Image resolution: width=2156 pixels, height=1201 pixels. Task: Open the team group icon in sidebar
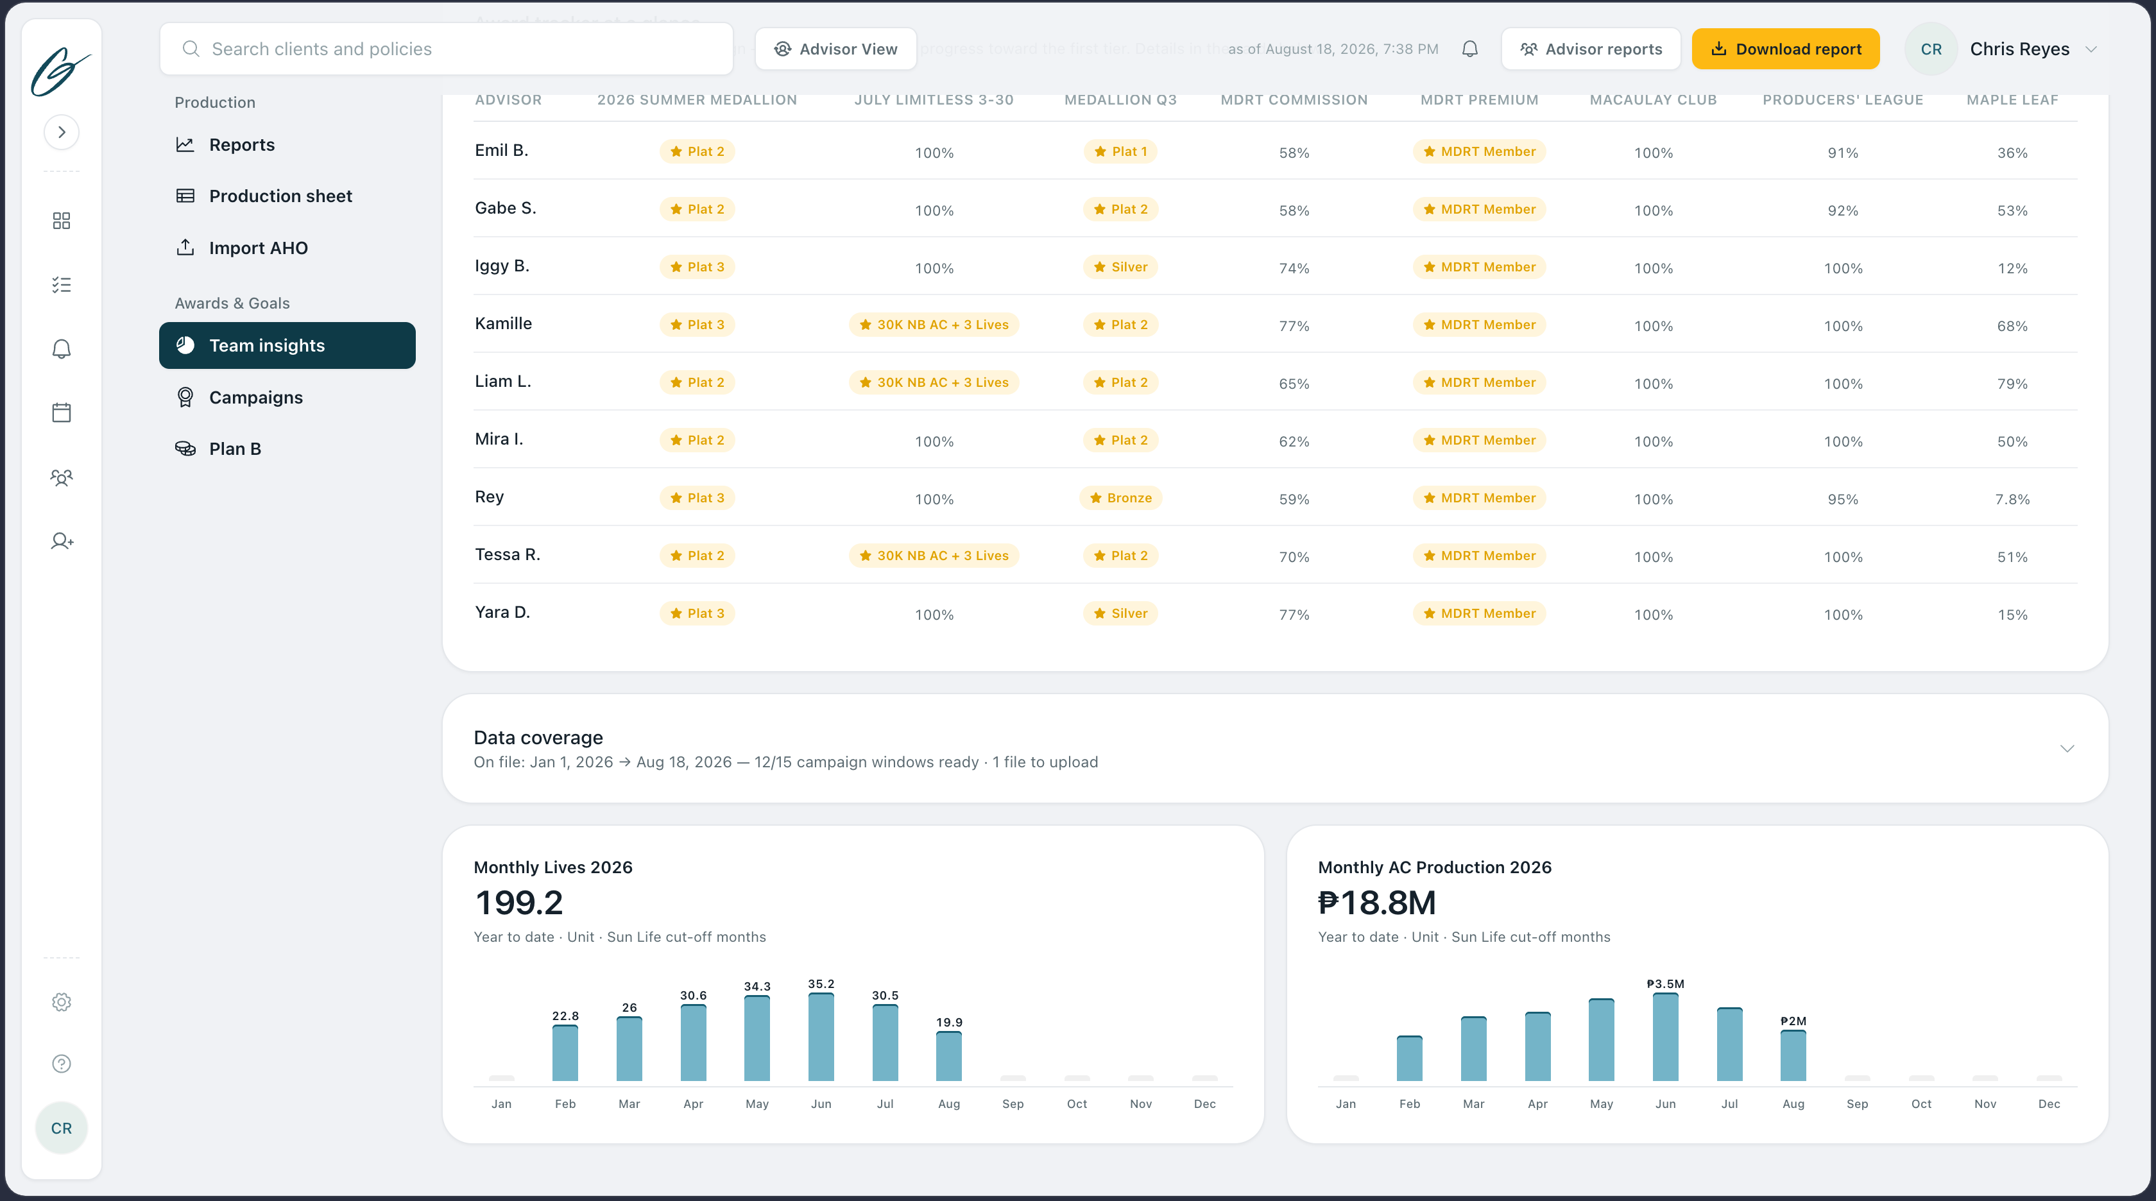click(x=61, y=477)
